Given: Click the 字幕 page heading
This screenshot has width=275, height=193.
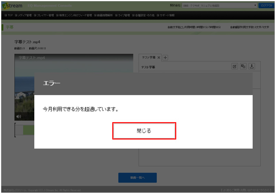Looking at the screenshot, I should (x=10, y=27).
